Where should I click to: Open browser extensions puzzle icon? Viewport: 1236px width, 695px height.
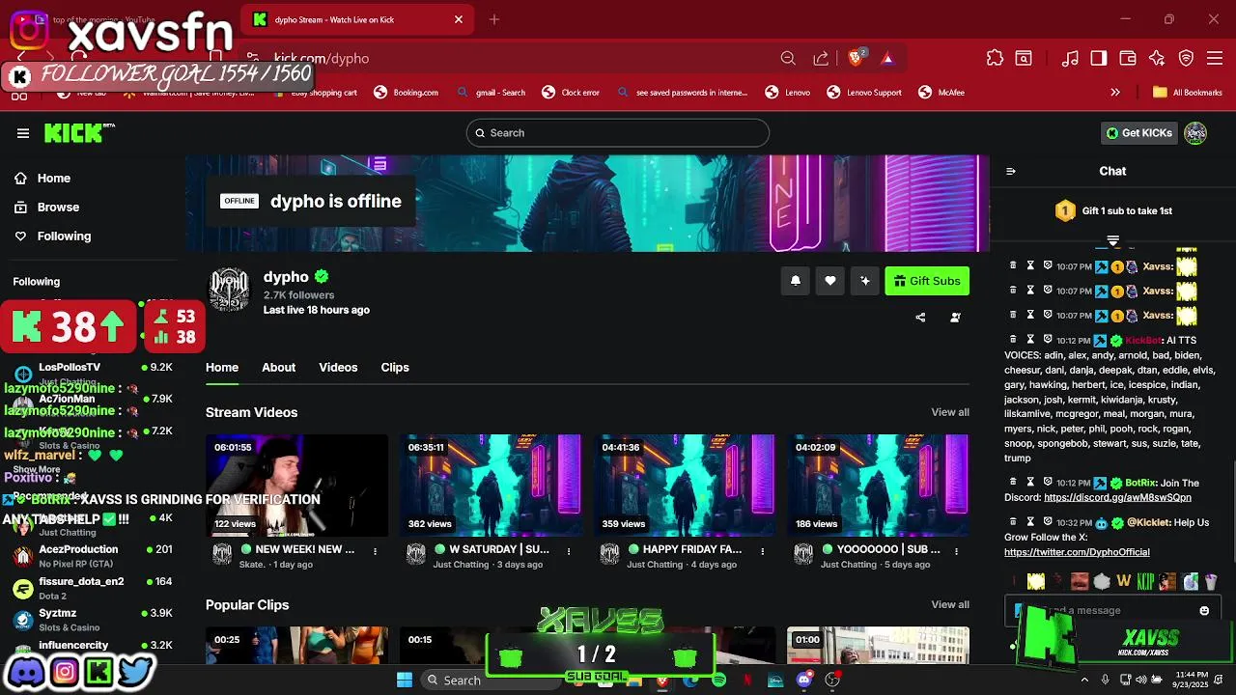995,58
